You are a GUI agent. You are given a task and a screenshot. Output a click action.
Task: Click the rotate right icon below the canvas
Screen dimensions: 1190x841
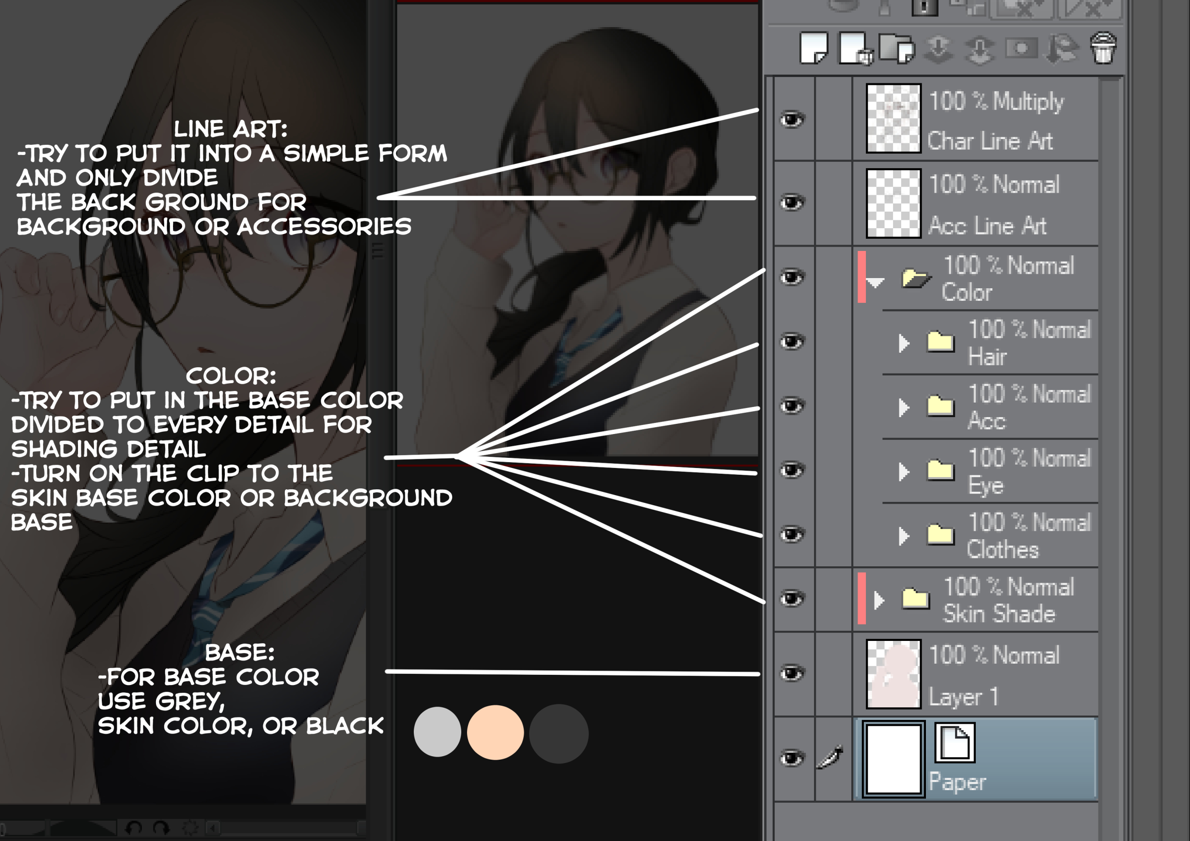[161, 827]
